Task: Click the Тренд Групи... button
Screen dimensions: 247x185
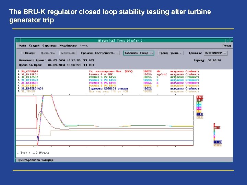Action: click(x=171, y=53)
